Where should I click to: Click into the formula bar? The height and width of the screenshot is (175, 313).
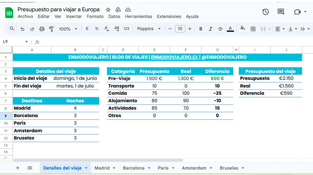[176, 42]
